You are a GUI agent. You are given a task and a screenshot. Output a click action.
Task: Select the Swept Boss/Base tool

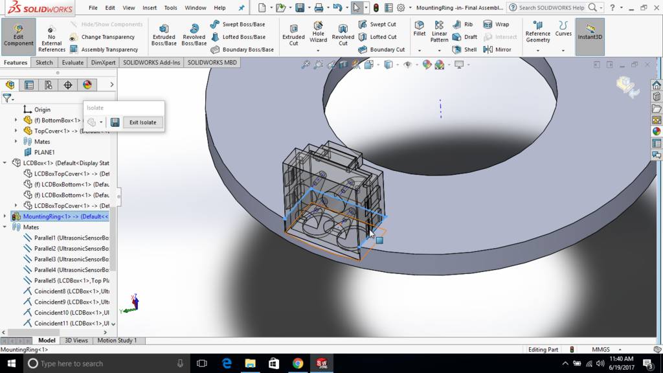[238, 24]
